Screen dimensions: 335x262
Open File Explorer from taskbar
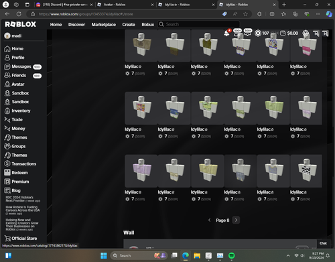(x=197, y=255)
